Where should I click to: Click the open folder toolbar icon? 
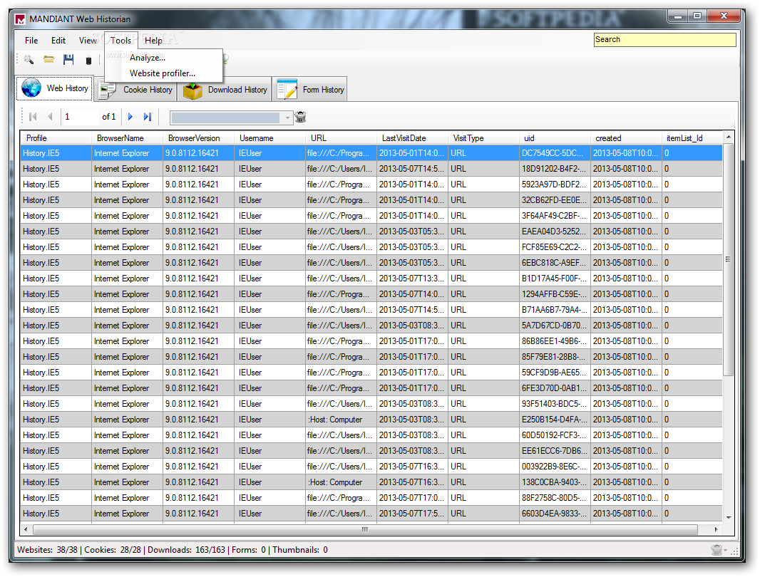click(48, 60)
